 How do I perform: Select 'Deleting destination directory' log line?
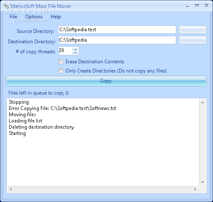pos(41,127)
